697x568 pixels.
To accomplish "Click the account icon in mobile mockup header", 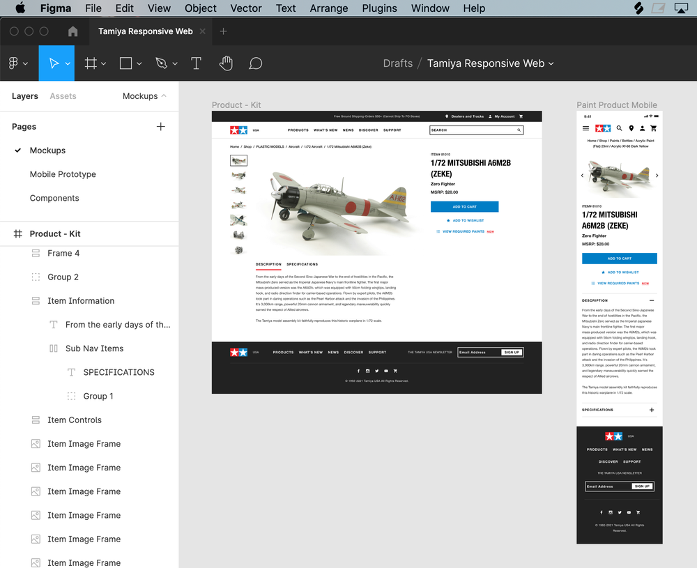I will pyautogui.click(x=642, y=128).
